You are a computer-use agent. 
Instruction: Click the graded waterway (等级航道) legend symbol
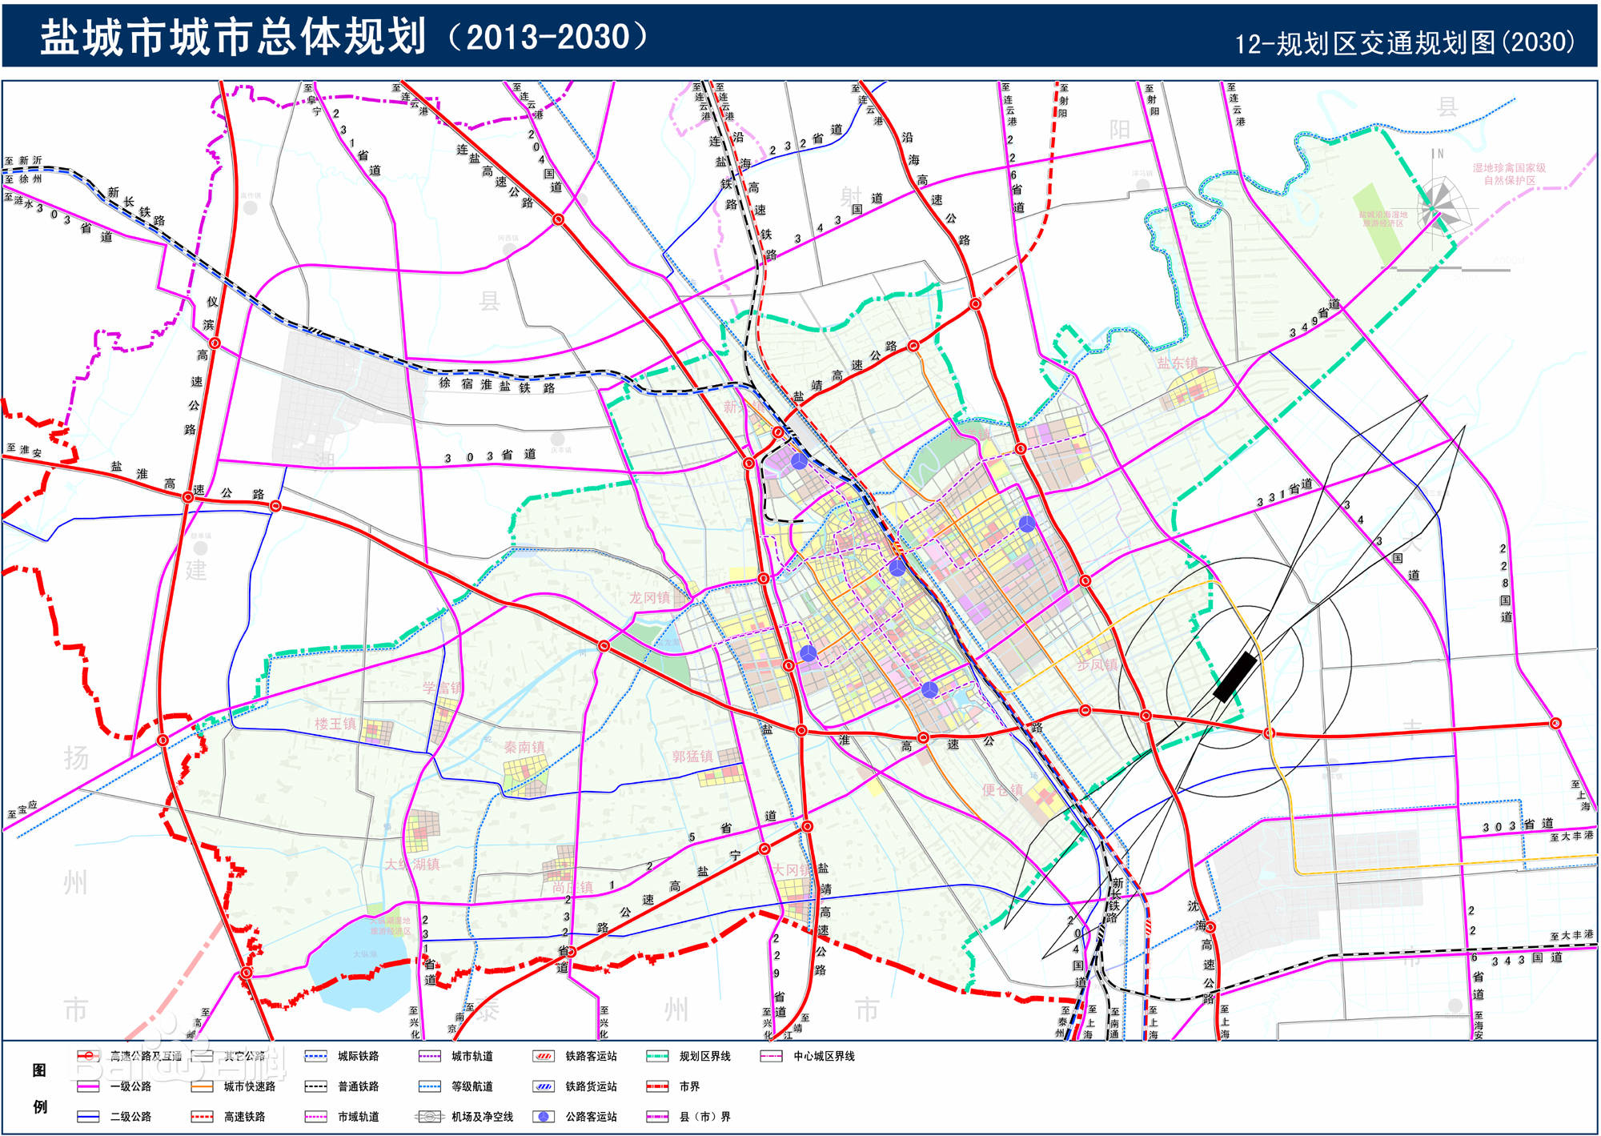(430, 1086)
